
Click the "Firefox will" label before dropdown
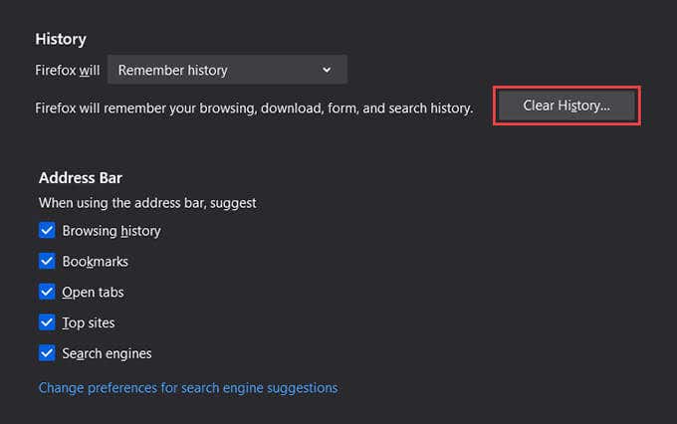coord(67,71)
